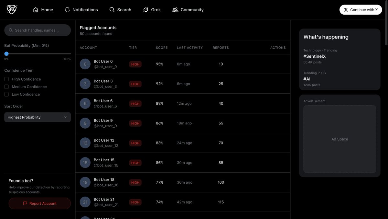The image size is (388, 219).
Task: Open the Grok menu item
Action: 152,10
